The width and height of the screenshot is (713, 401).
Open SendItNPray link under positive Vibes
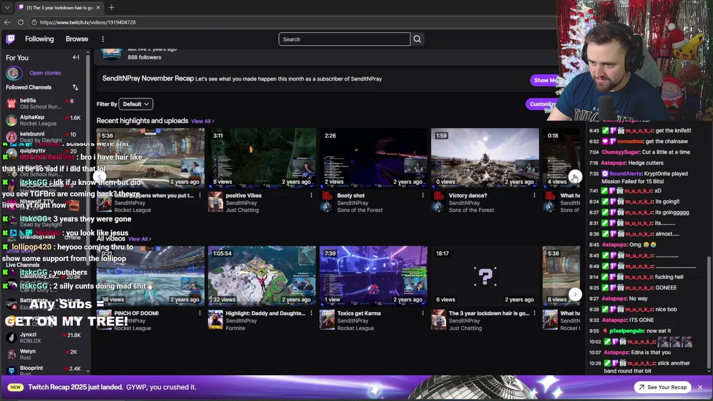pos(241,203)
